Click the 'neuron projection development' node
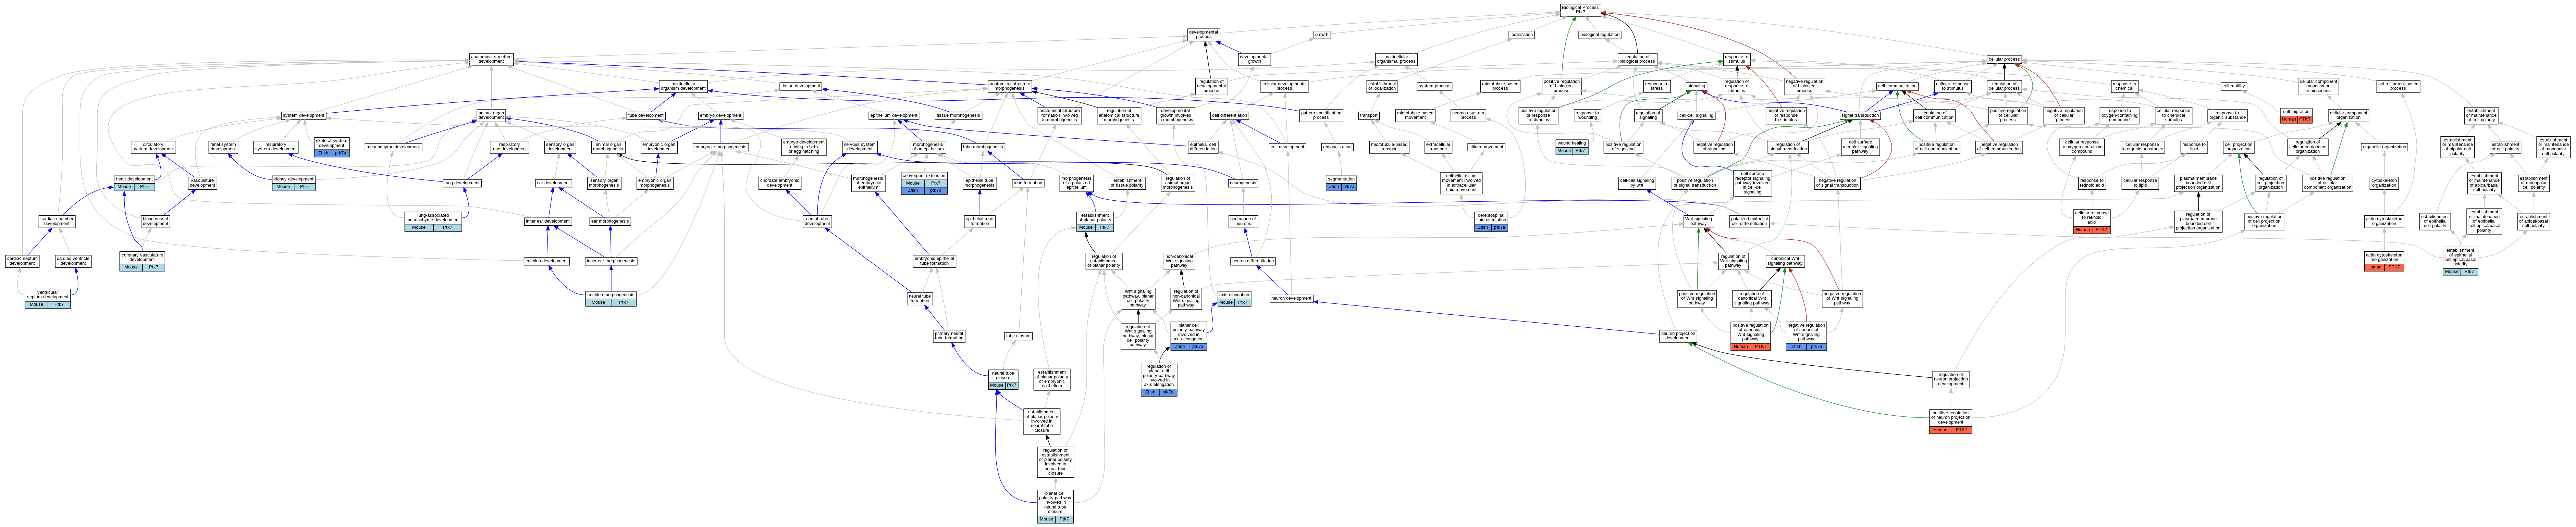 coord(1678,336)
